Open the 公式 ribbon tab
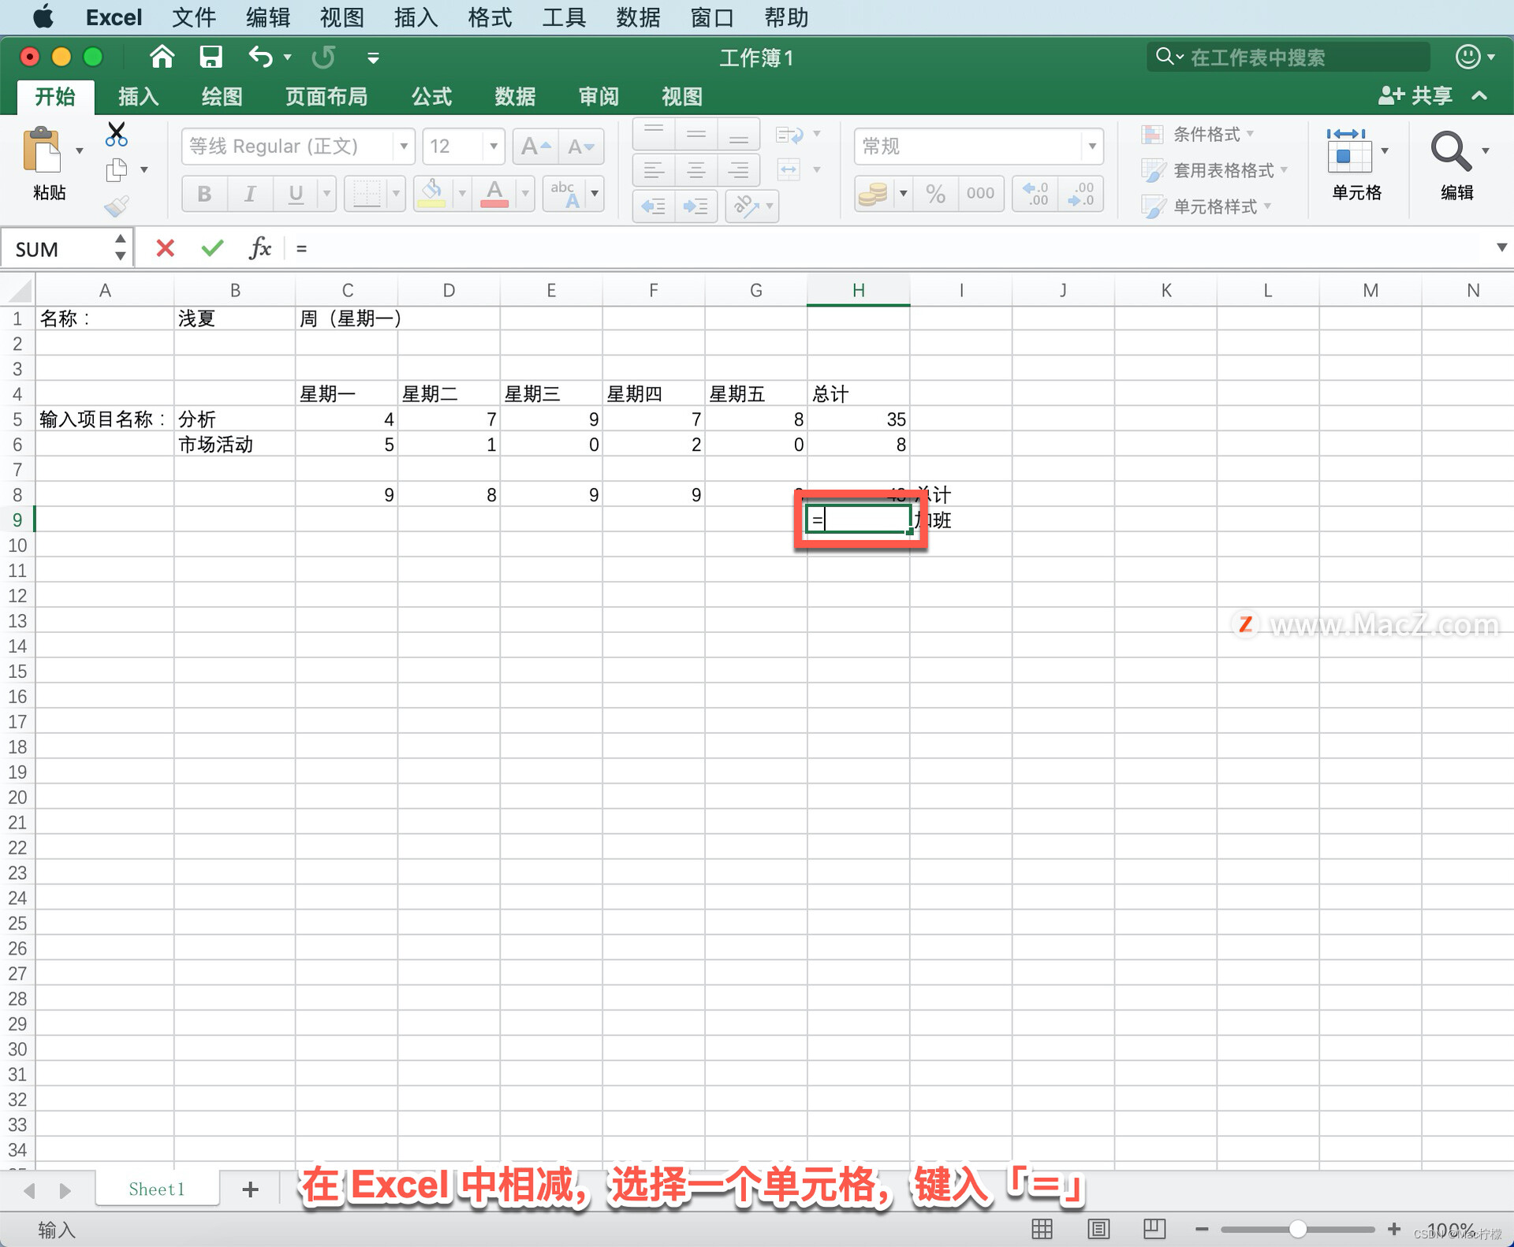Image resolution: width=1514 pixels, height=1247 pixels. point(431,97)
